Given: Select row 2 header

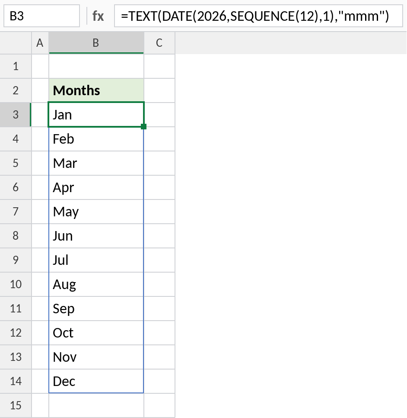Looking at the screenshot, I should click(16, 90).
